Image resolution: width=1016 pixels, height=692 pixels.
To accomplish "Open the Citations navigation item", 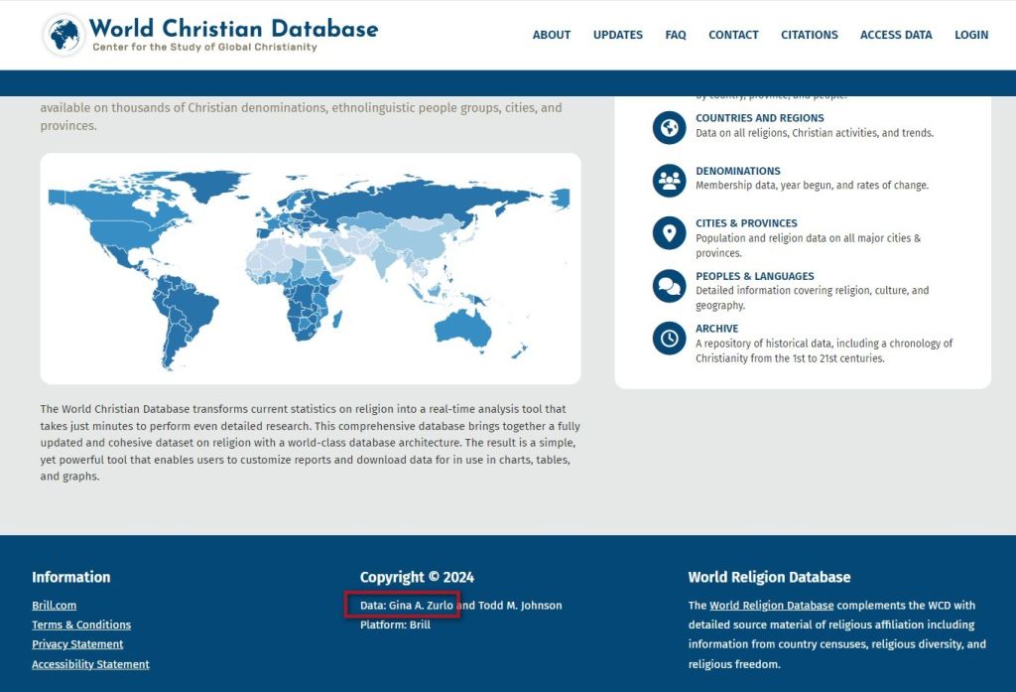I will 809,35.
